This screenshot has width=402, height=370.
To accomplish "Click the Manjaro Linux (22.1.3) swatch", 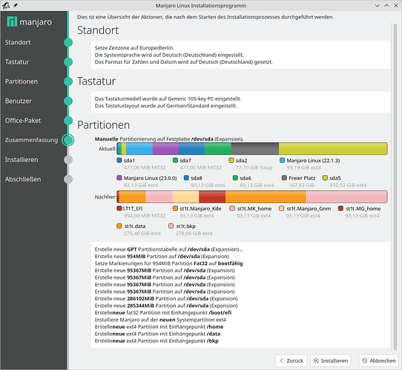I will tap(283, 160).
